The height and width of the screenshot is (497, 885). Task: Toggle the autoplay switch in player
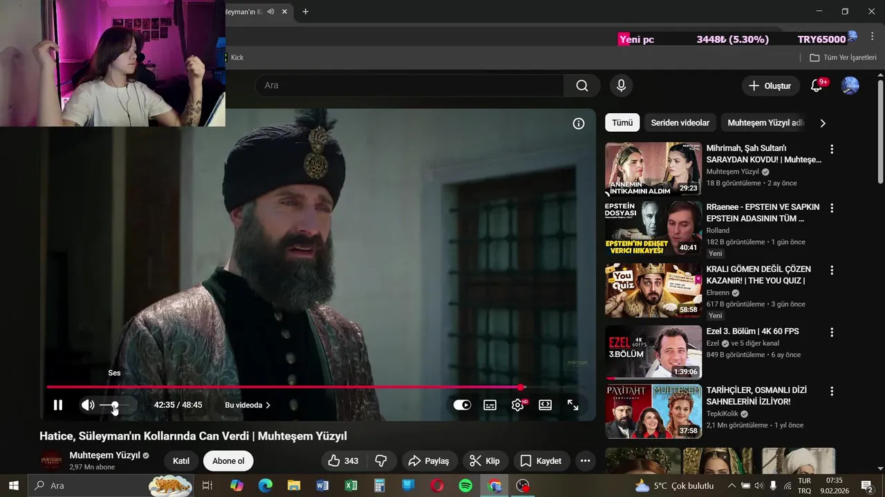pos(462,405)
